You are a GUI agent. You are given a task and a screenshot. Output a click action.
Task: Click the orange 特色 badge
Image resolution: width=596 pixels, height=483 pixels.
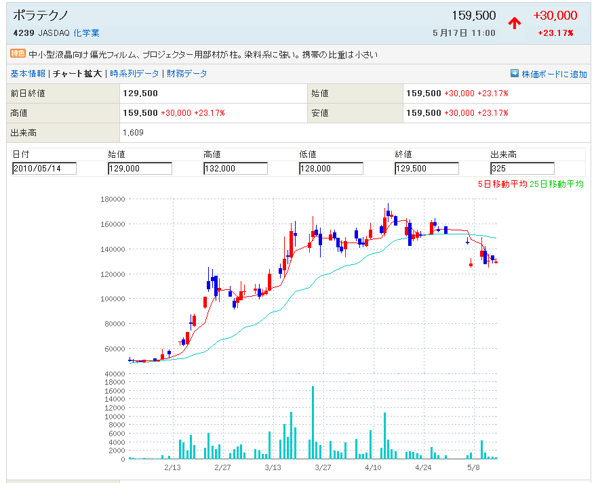(x=18, y=54)
